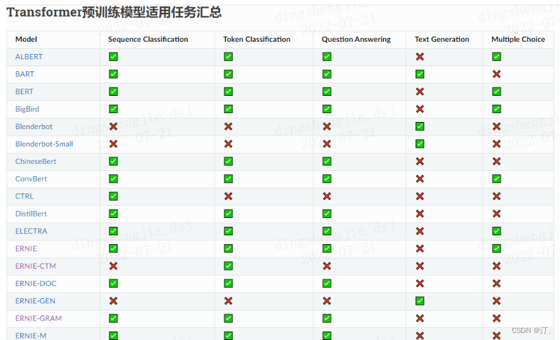The width and height of the screenshot is (560, 340).
Task: Click Blenderbot's Sequence Classification red cross
Action: point(113,127)
